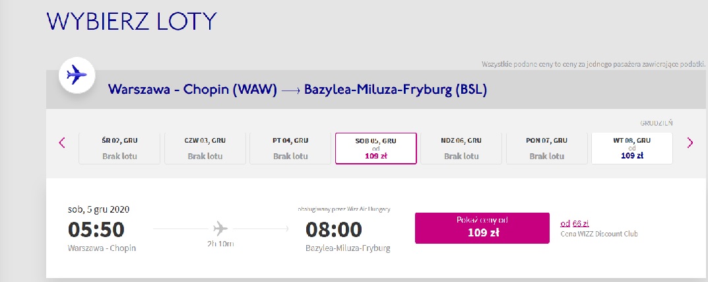Viewport: 708px width, 282px height.
Task: Click the Bazylea-Miluza-Fryburg (BSL) heading
Action: coord(395,89)
